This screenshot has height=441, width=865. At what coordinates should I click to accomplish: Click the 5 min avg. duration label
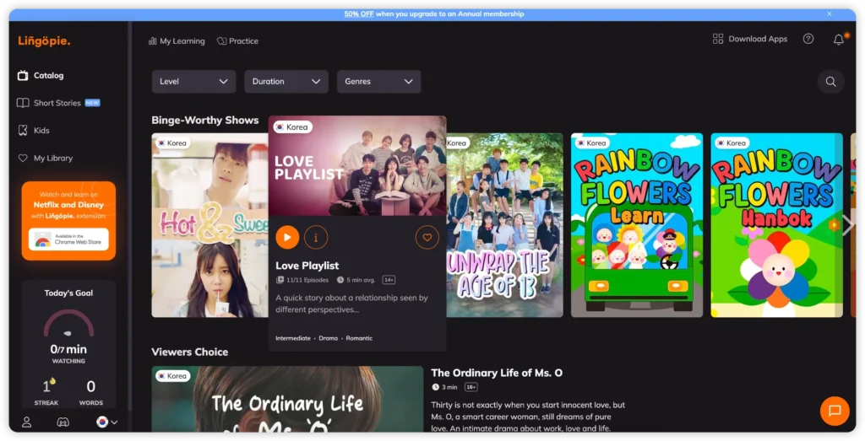click(356, 280)
